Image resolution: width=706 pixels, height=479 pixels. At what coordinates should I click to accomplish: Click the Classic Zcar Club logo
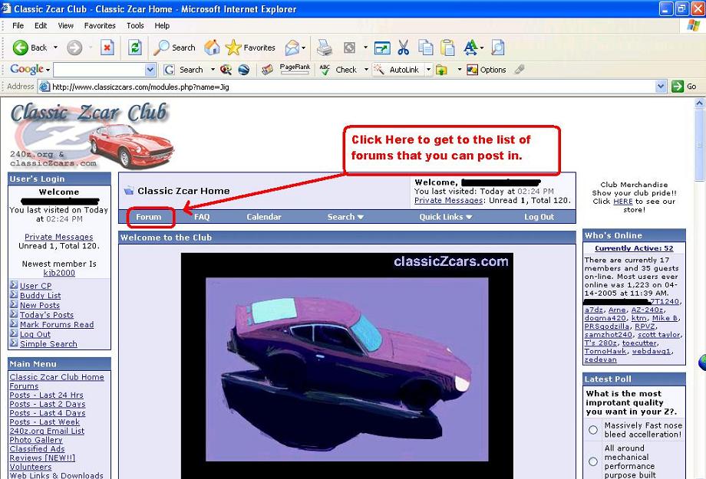91,134
